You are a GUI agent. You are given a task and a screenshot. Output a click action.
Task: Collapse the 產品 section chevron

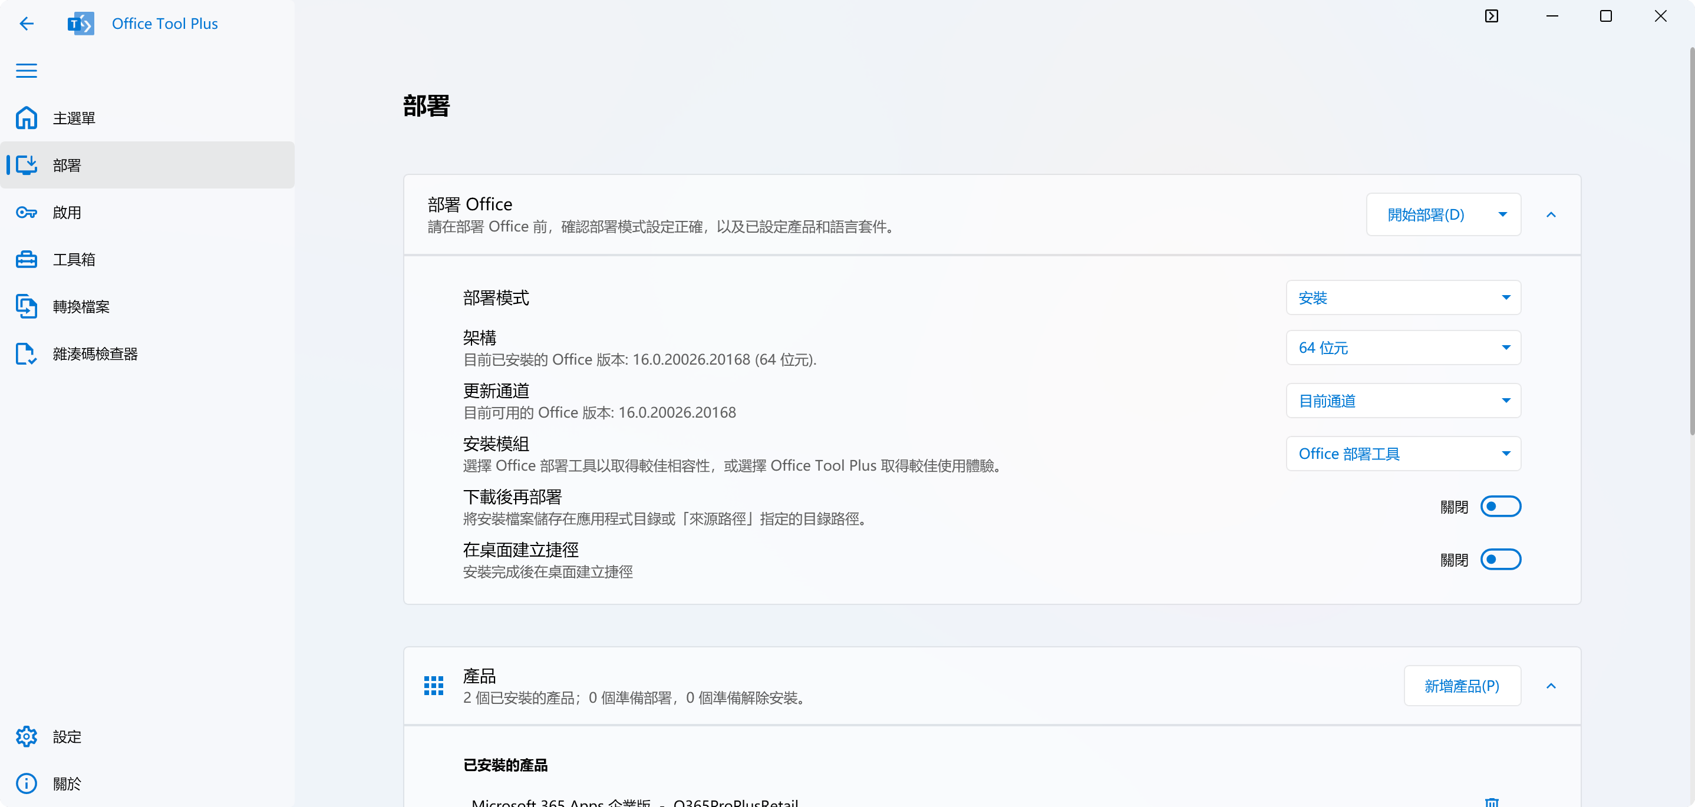coord(1551,686)
